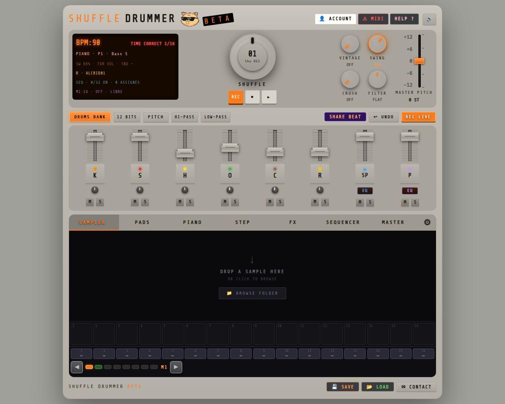Mute the K channel
Image resolution: width=505 pixels, height=404 pixels.
coord(90,202)
